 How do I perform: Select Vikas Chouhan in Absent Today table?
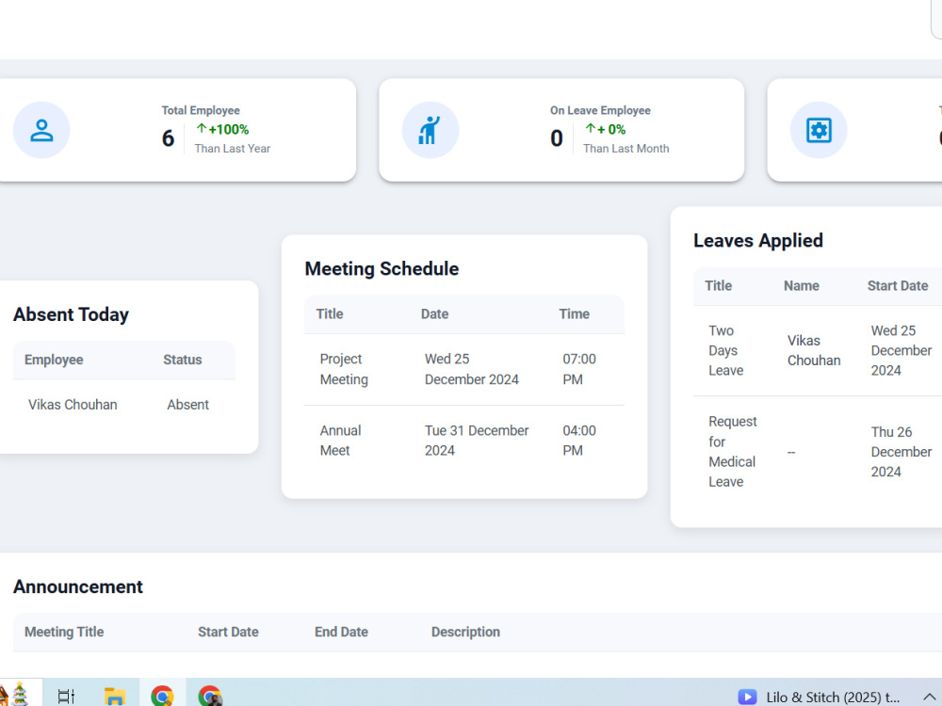pyautogui.click(x=73, y=405)
